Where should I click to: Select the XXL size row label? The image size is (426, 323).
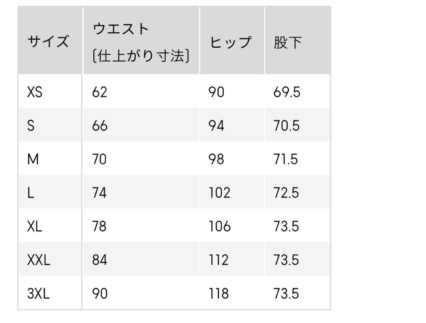[39, 260]
